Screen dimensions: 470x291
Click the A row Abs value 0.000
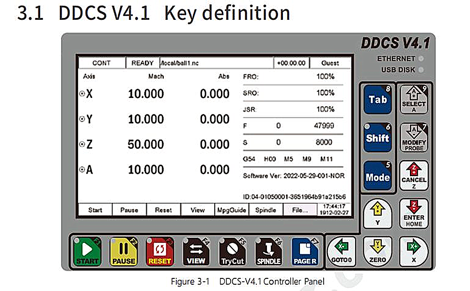(x=215, y=170)
